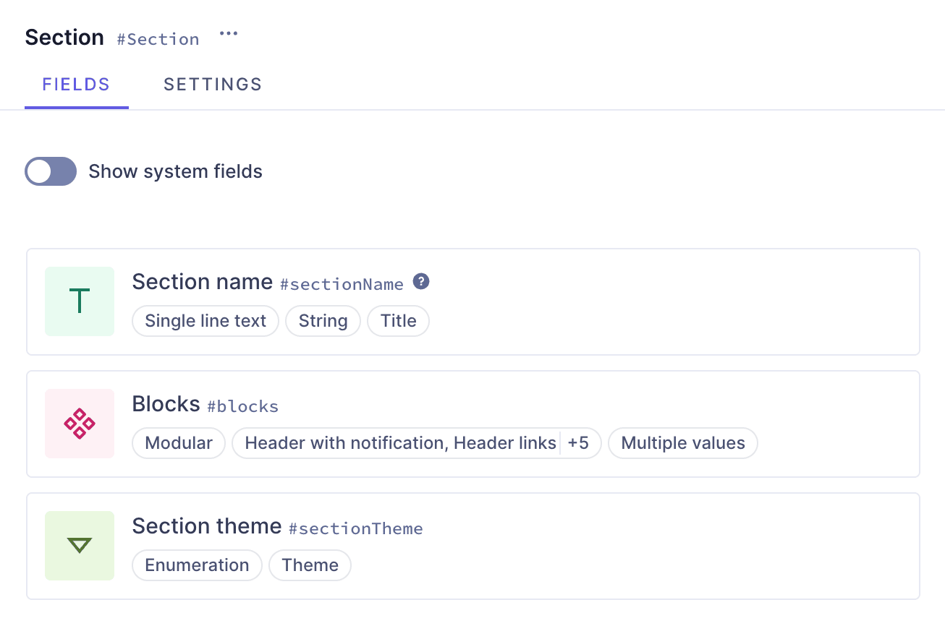Toggle Show system fields switch

pyautogui.click(x=51, y=171)
